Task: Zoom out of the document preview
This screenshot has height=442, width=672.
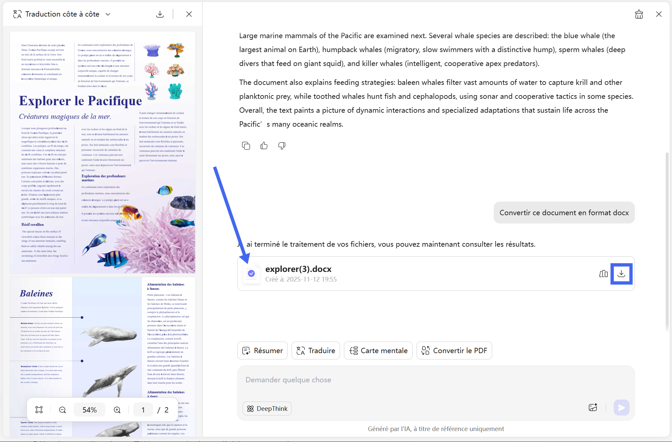Action: 62,410
